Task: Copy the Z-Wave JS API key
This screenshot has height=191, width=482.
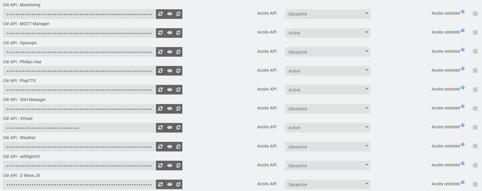Action: [x=178, y=184]
